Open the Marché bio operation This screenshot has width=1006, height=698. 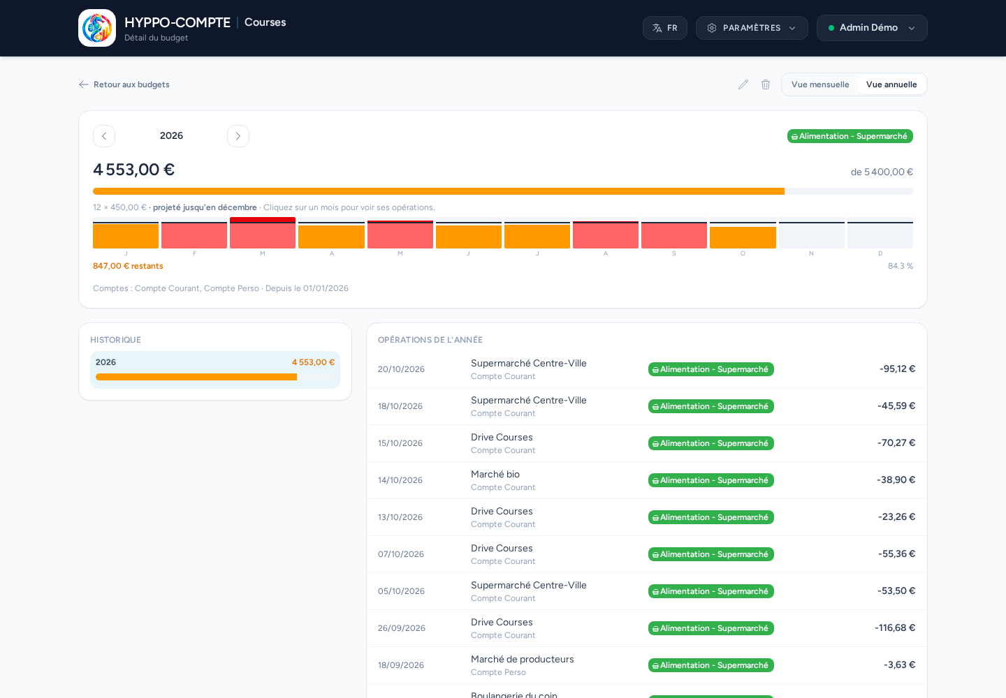647,480
